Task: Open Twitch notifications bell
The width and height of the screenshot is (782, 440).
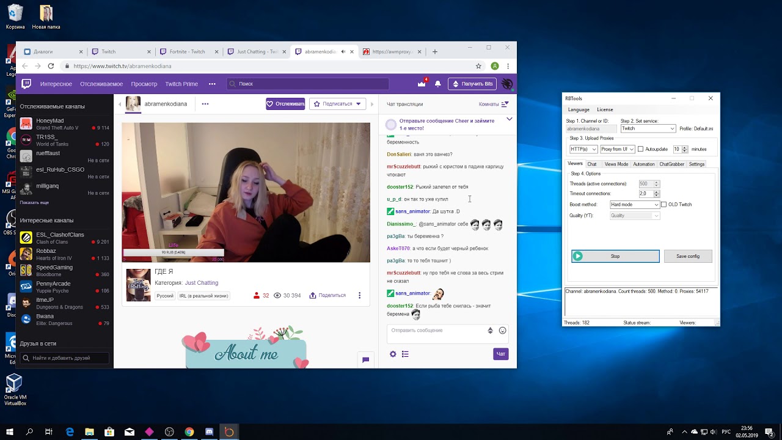Action: coord(437,84)
